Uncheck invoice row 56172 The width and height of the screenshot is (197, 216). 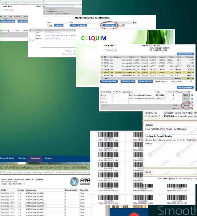[x=102, y=66]
